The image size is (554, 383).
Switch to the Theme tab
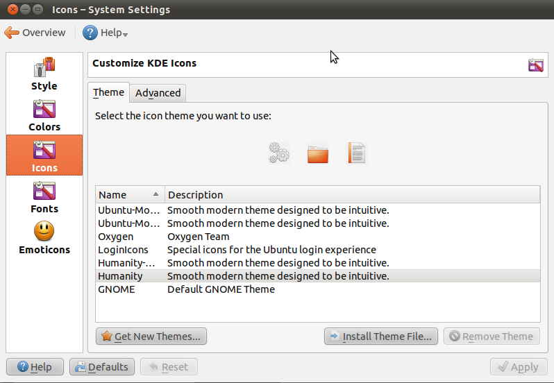click(x=108, y=92)
